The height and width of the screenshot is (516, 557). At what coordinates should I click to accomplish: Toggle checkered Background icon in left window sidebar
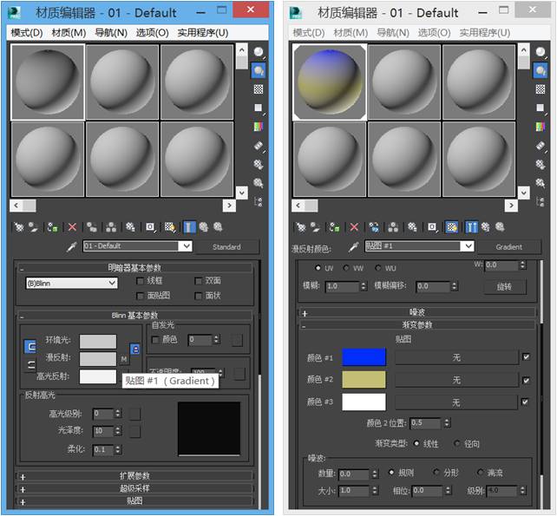pos(259,89)
